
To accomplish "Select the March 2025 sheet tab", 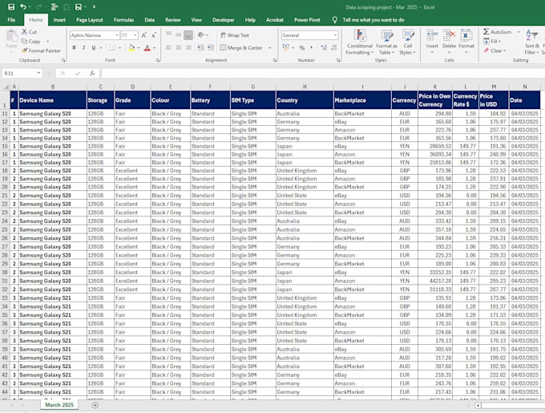I will (x=59, y=405).
